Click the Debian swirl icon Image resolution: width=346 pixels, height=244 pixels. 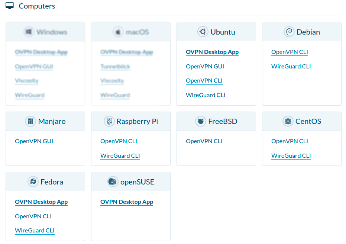point(289,32)
